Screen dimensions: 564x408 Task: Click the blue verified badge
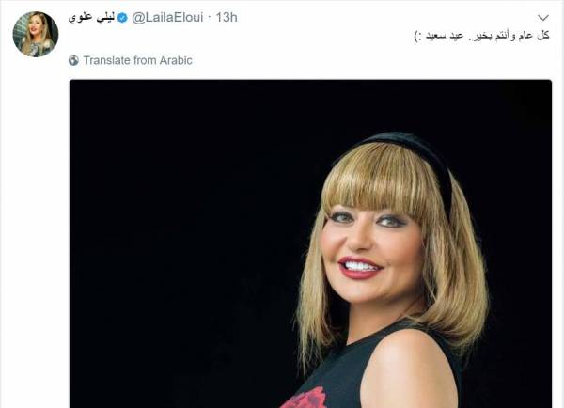pyautogui.click(x=122, y=18)
